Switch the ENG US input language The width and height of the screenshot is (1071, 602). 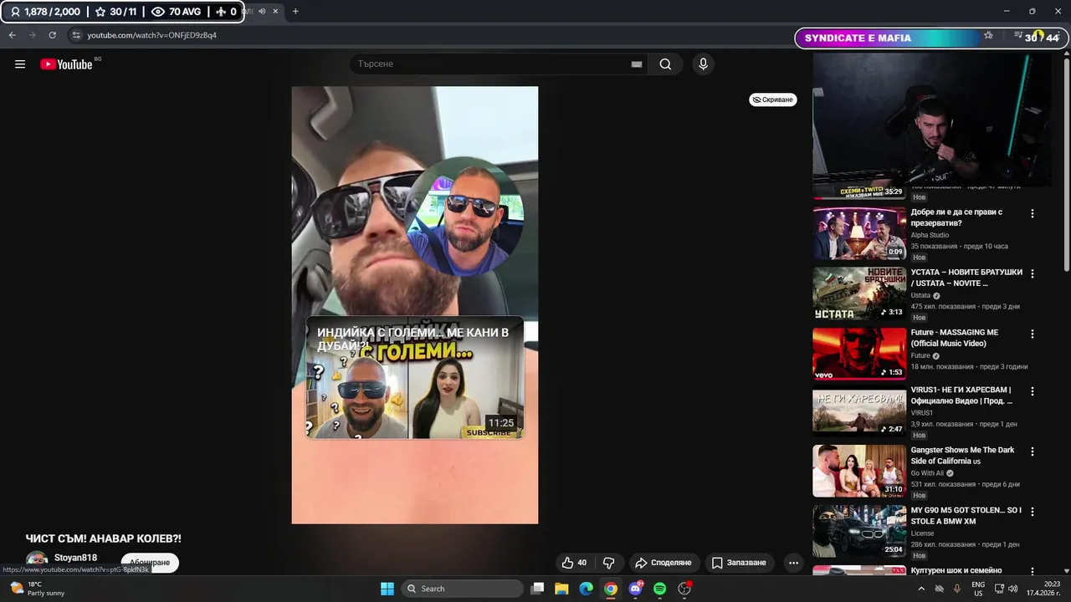pos(978,589)
